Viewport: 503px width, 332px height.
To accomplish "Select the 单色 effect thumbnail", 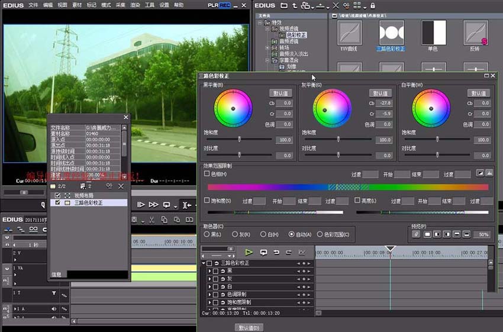I will click(x=434, y=33).
